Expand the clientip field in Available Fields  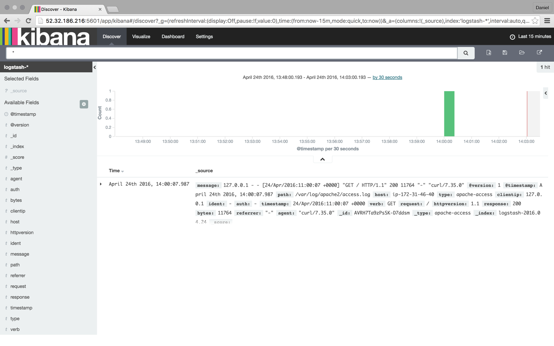click(x=19, y=211)
